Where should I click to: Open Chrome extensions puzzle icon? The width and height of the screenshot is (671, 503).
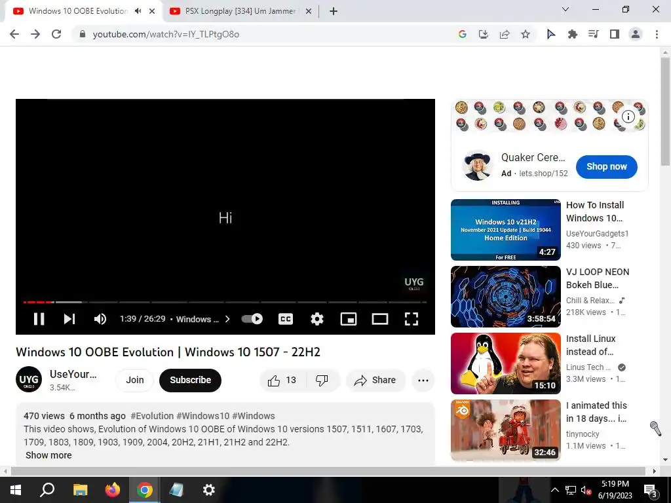(x=573, y=34)
